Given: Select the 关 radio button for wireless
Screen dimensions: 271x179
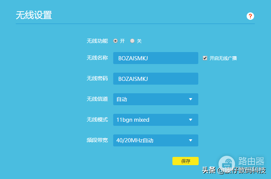Looking at the screenshot, I should coord(132,41).
